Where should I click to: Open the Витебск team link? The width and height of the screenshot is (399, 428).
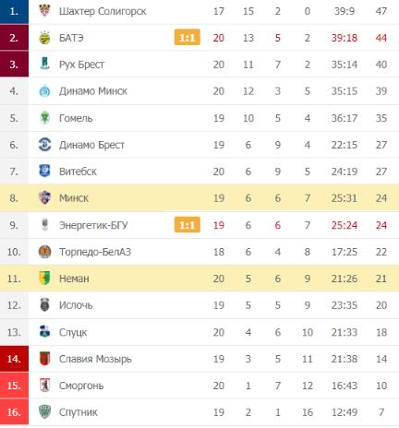pyautogui.click(x=78, y=172)
